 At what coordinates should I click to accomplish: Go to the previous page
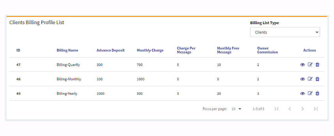click(290, 109)
